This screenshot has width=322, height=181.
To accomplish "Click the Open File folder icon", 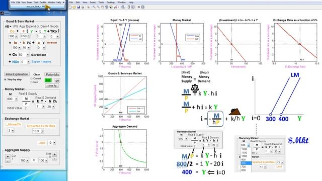I will pos(74,7).
